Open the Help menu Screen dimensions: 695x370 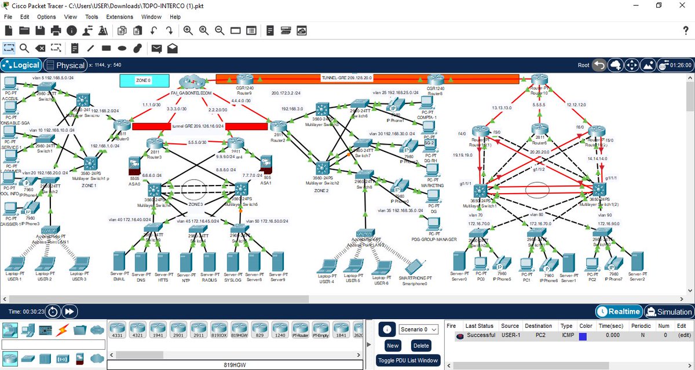point(175,17)
